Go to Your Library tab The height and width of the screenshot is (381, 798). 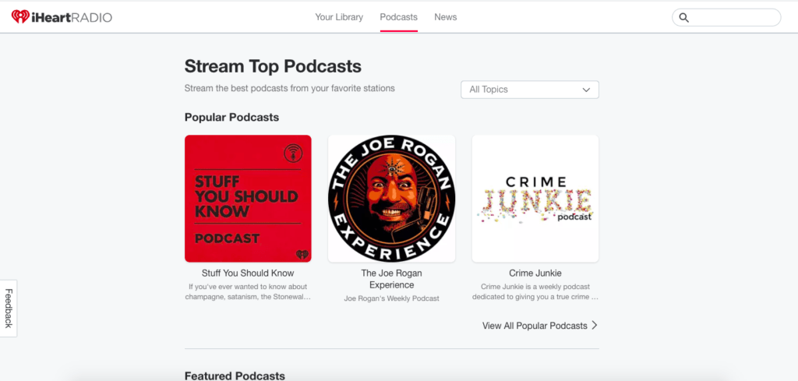[x=339, y=17]
